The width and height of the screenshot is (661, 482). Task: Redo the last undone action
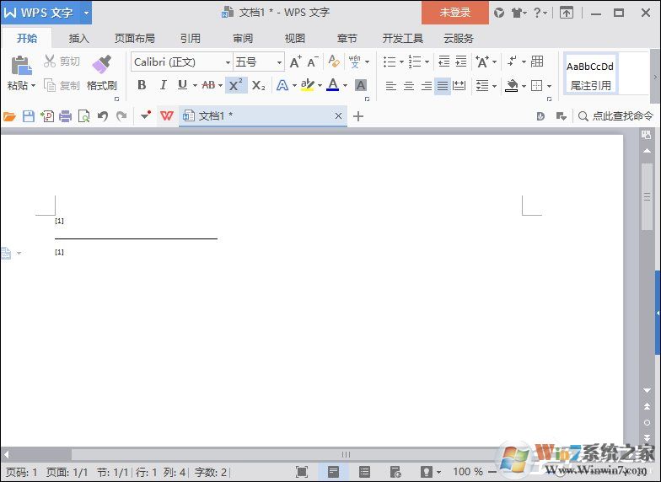(121, 116)
